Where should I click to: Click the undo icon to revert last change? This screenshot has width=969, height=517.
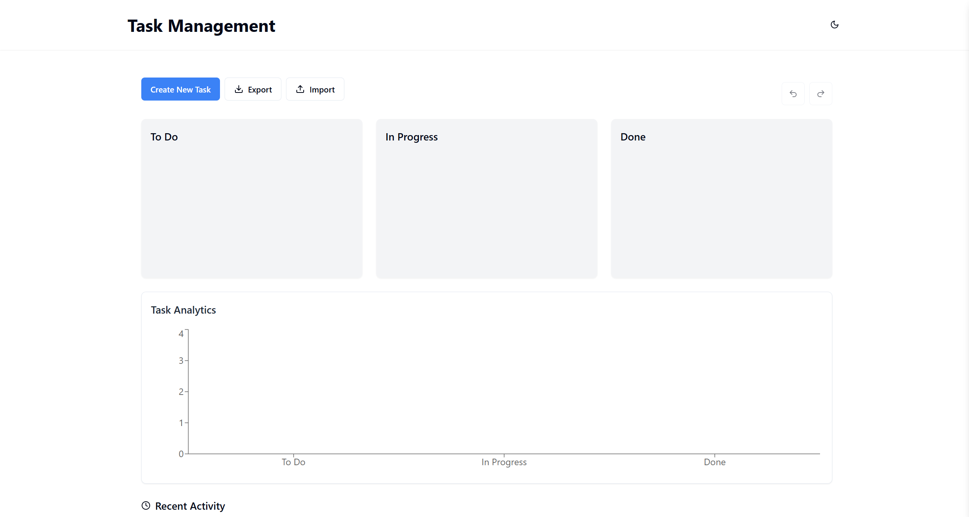tap(793, 93)
